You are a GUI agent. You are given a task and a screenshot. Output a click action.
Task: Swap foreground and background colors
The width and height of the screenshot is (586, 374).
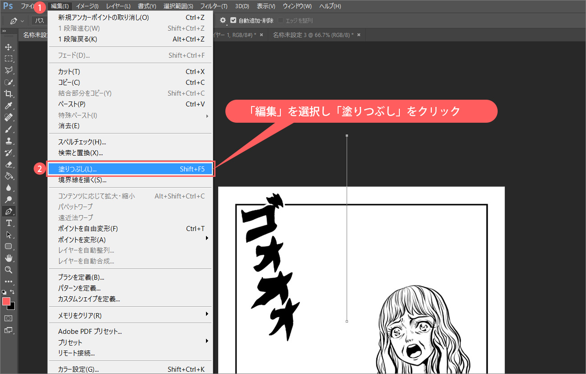(12, 292)
